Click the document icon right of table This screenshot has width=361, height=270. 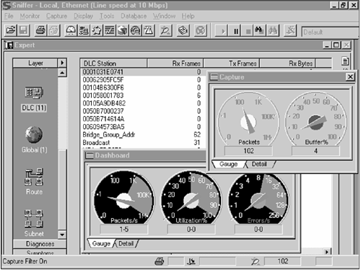(x=345, y=61)
